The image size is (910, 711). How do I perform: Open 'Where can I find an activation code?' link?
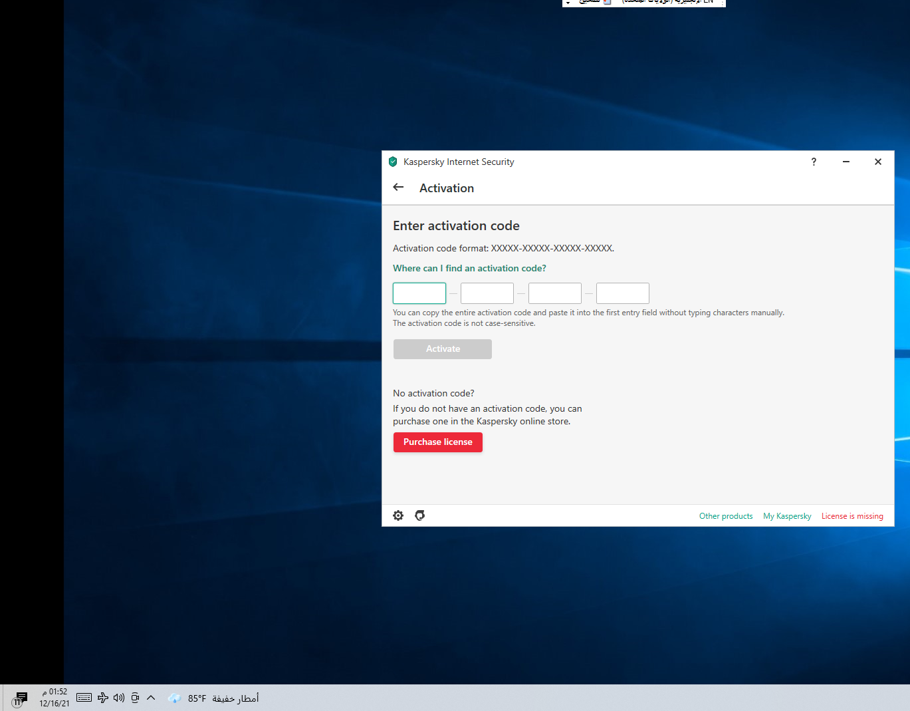coord(469,268)
